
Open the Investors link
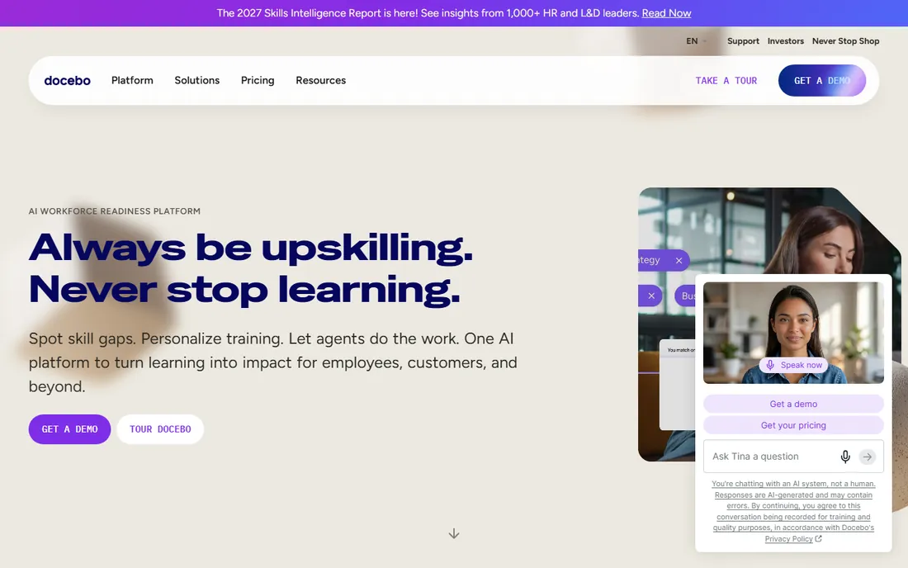pos(785,41)
